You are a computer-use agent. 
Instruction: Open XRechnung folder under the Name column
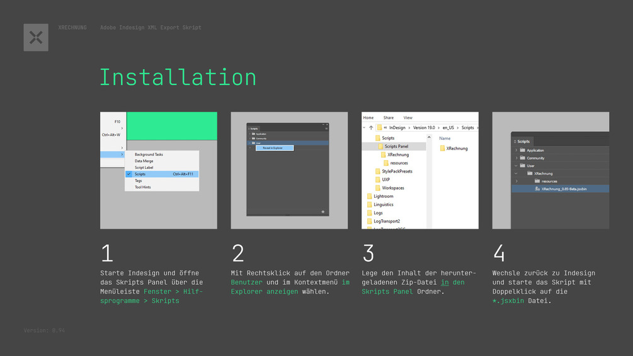[x=453, y=148]
